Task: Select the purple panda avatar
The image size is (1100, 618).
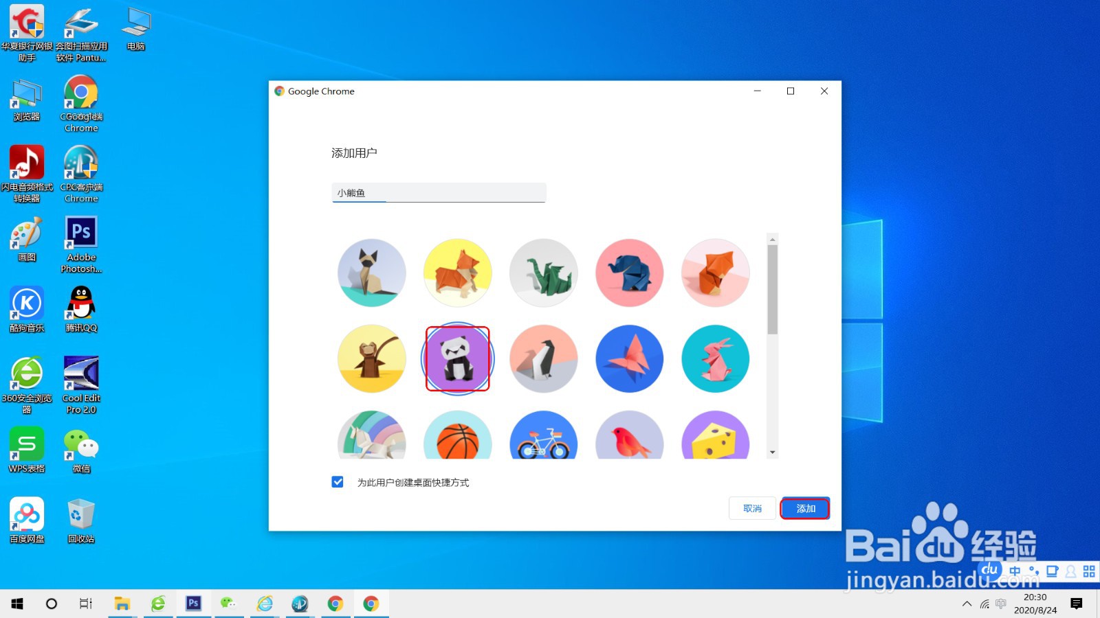Action: click(x=457, y=358)
